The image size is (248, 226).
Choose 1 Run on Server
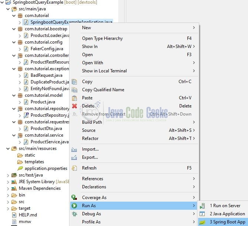pos(223,206)
